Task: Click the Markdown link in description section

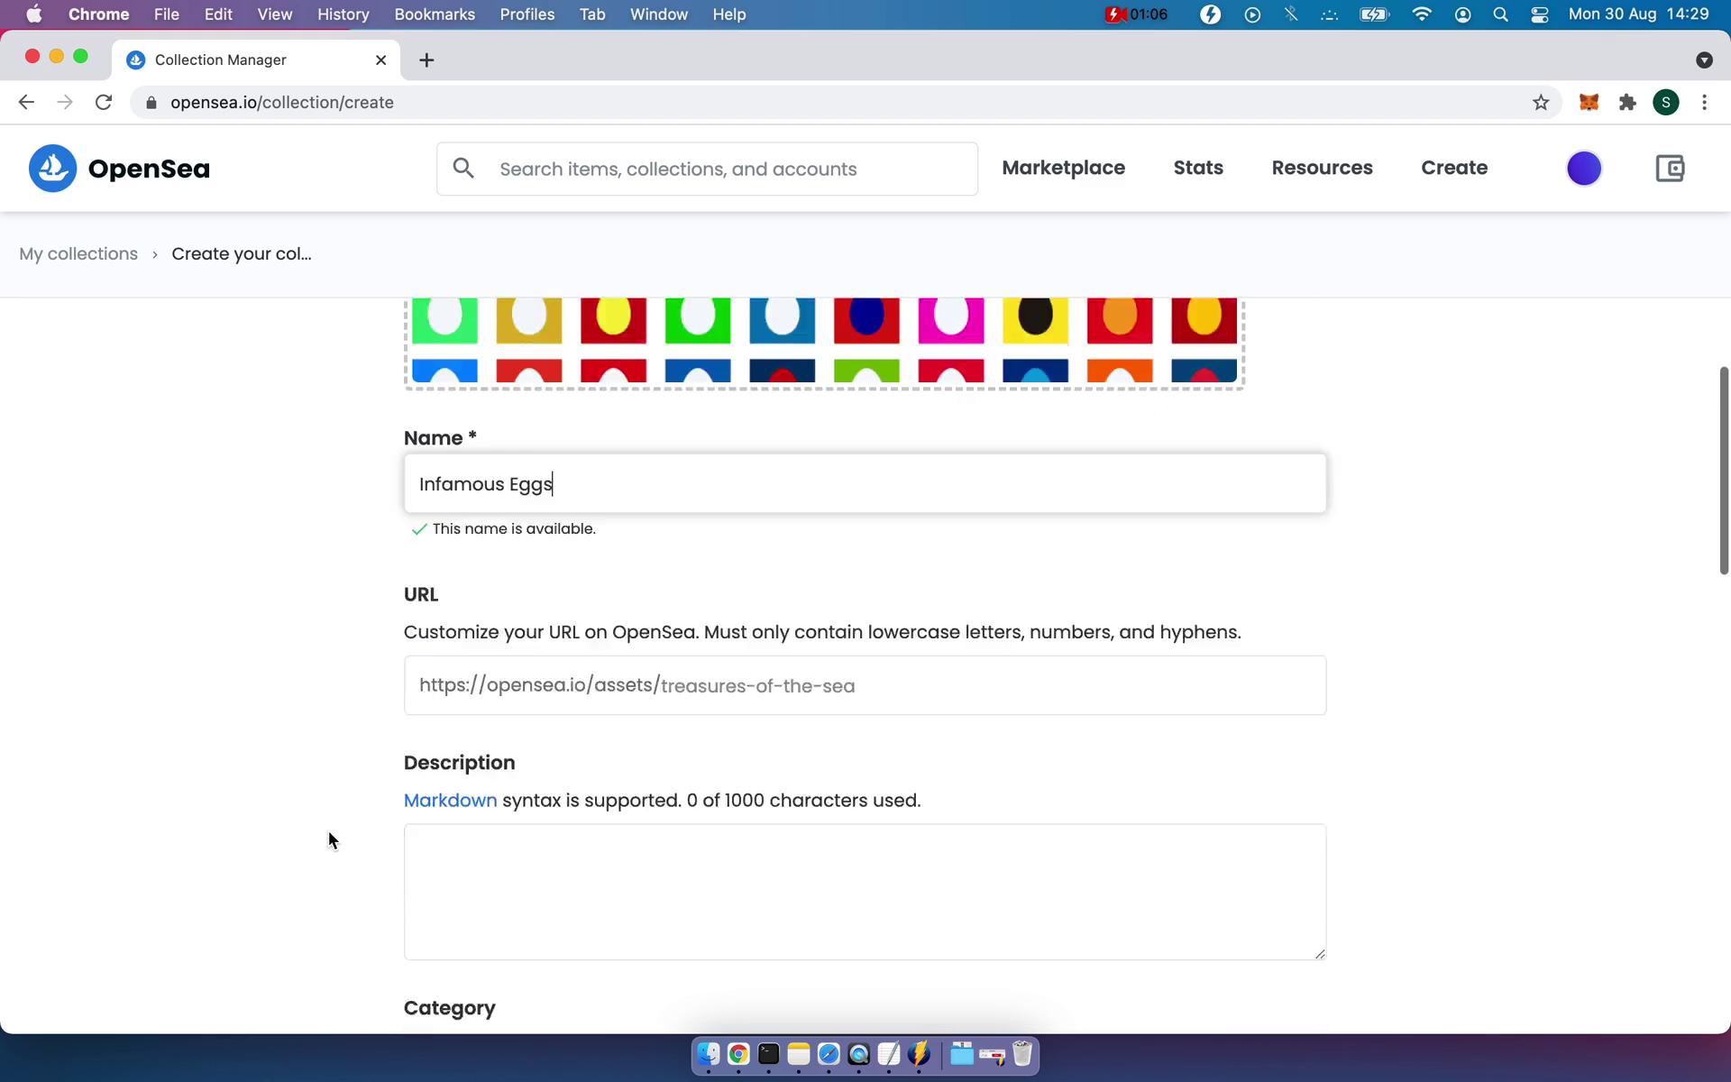Action: [450, 799]
